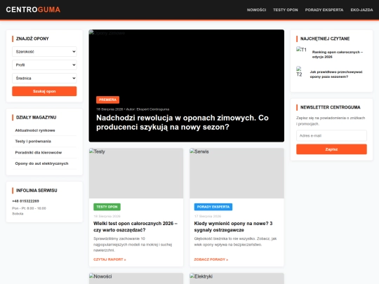Screen dimensions: 379x284
Task: Click the infolinia phone number +48 815322289
Action: pos(25,201)
